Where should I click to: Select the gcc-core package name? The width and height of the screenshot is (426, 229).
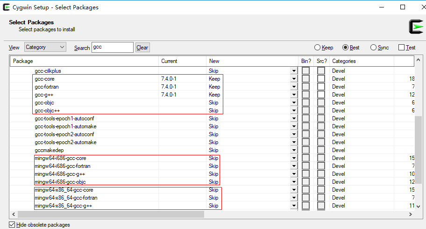point(44,79)
